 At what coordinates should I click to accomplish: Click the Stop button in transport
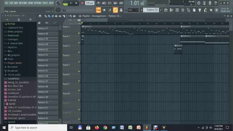[76, 3]
